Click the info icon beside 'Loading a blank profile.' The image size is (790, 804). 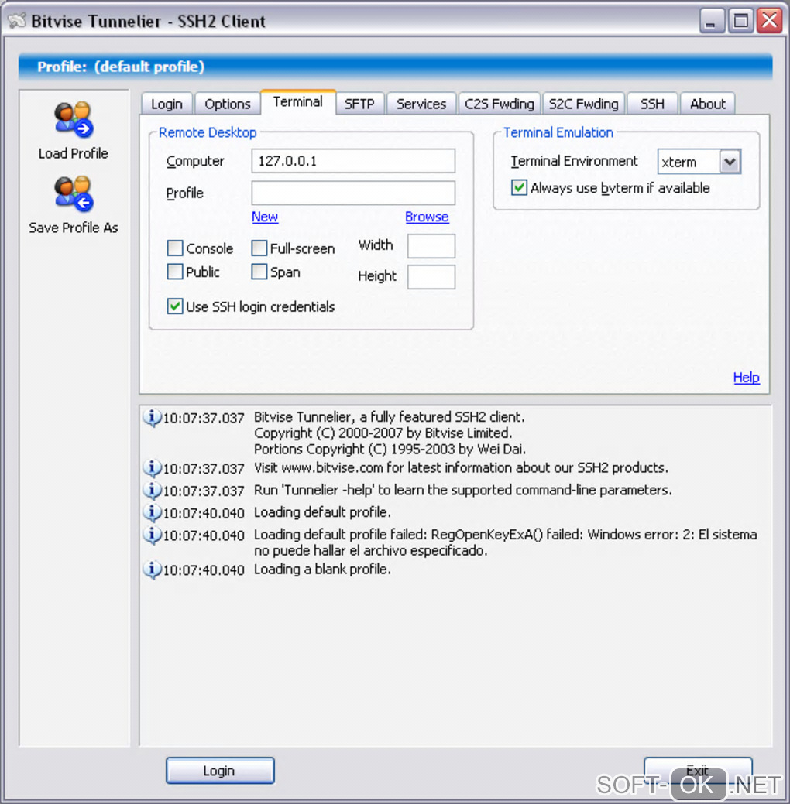click(x=152, y=570)
